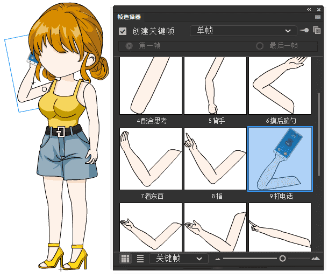Click the panel's bottom resize grip
The image size is (328, 278).
click(x=218, y=268)
